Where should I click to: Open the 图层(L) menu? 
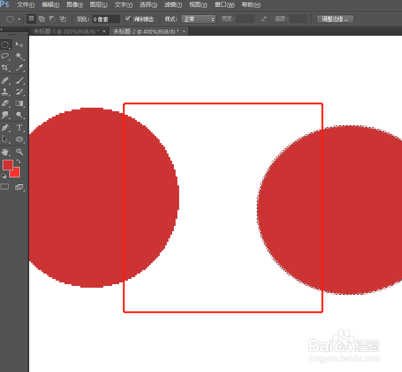pos(98,4)
